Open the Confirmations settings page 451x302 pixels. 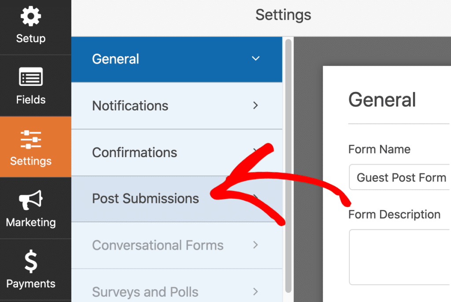pos(134,152)
